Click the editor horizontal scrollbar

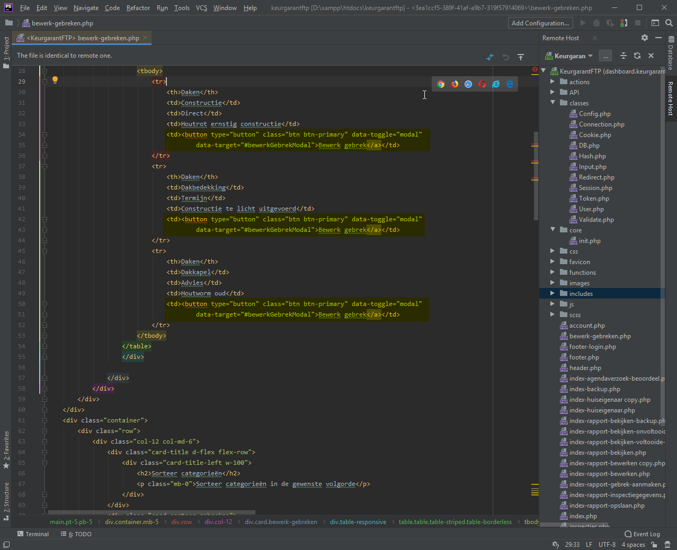click(x=152, y=512)
